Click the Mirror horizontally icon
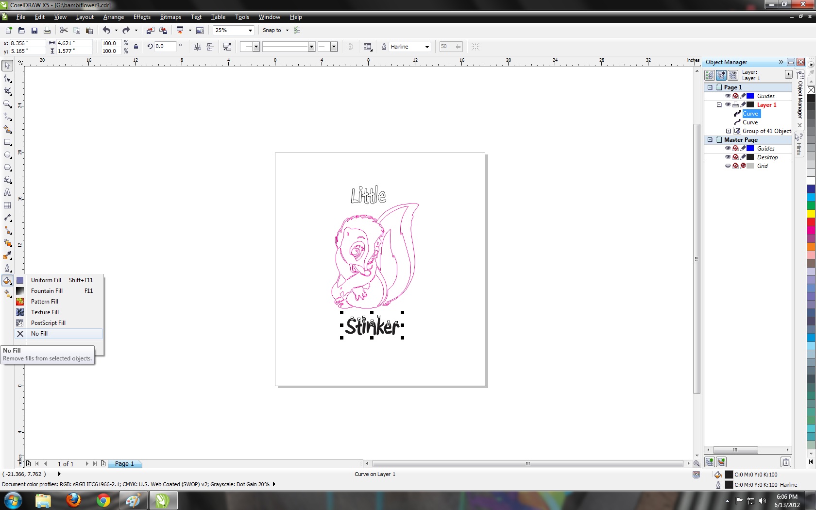The height and width of the screenshot is (510, 816). 197,47
